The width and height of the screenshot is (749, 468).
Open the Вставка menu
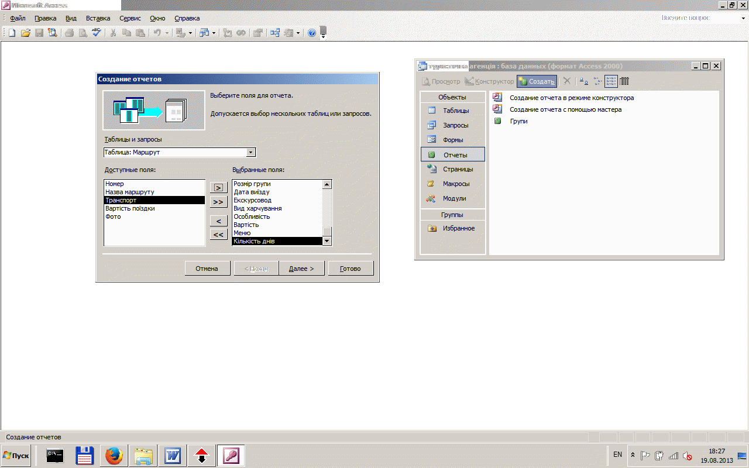[98, 18]
